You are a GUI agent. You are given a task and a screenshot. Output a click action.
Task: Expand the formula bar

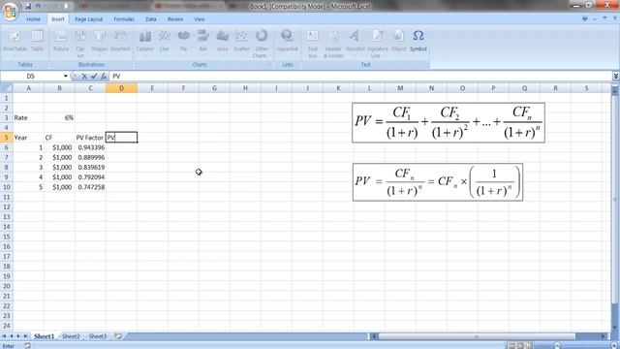pyautogui.click(x=616, y=76)
